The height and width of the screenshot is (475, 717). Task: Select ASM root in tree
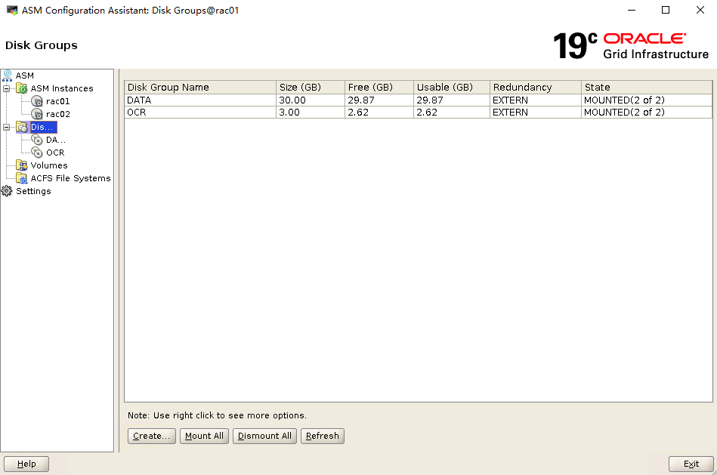tap(25, 76)
